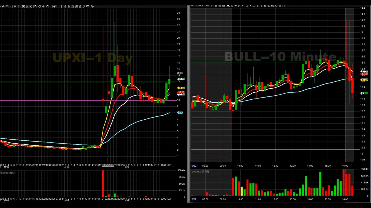Select the hand pan tool in BULL chart toolbar
The image size is (371, 208).
click(x=232, y=5)
